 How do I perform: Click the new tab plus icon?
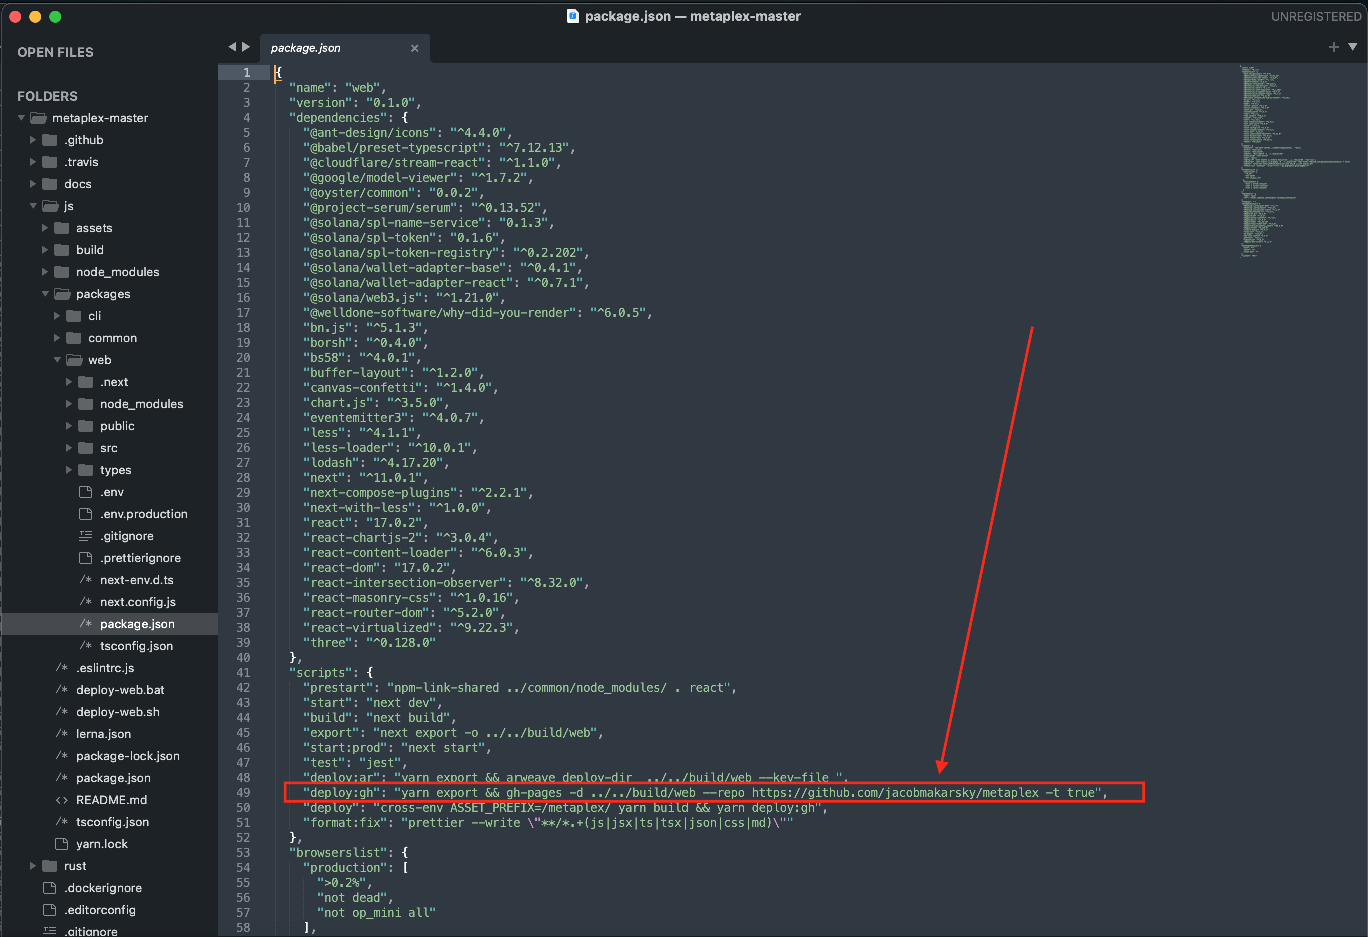click(1333, 47)
